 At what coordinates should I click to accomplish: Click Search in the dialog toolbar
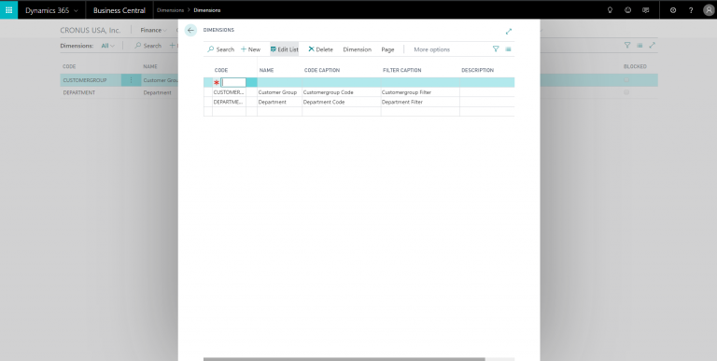(221, 49)
